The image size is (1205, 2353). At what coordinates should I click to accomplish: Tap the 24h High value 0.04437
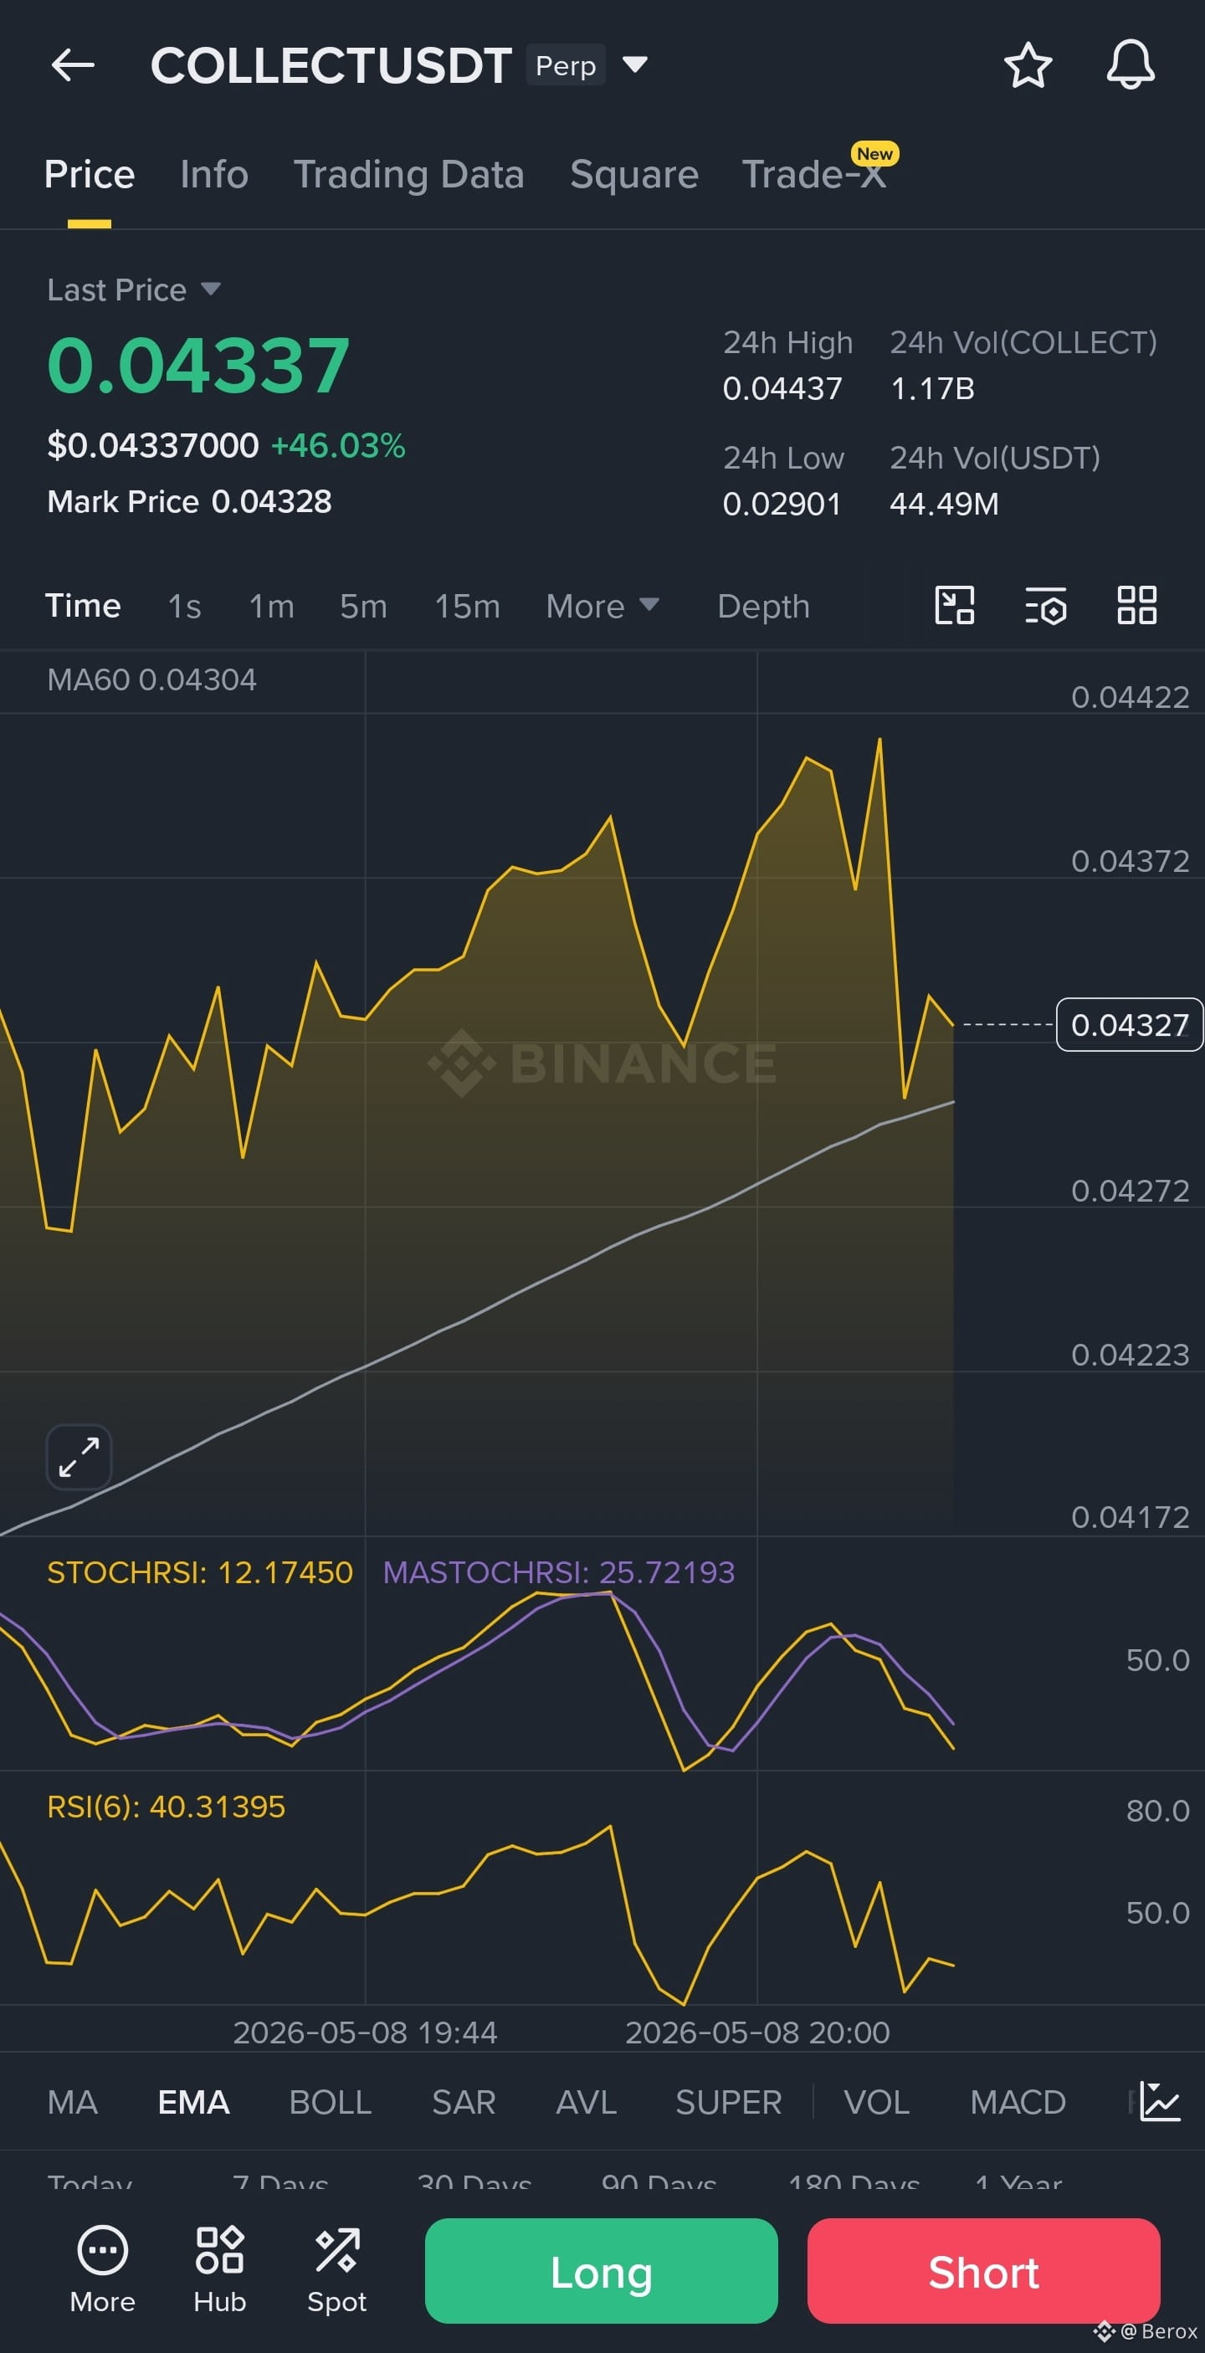(782, 388)
